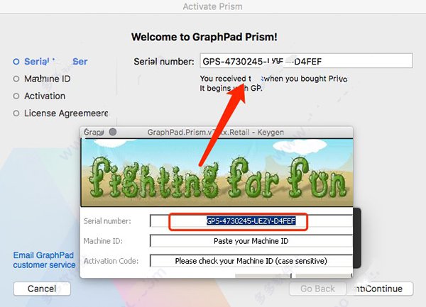The image size is (426, 307).
Task: Click the keygen Activation Code field
Action: [251, 261]
